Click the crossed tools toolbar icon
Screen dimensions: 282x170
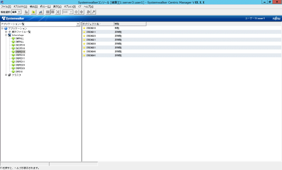click(58, 12)
